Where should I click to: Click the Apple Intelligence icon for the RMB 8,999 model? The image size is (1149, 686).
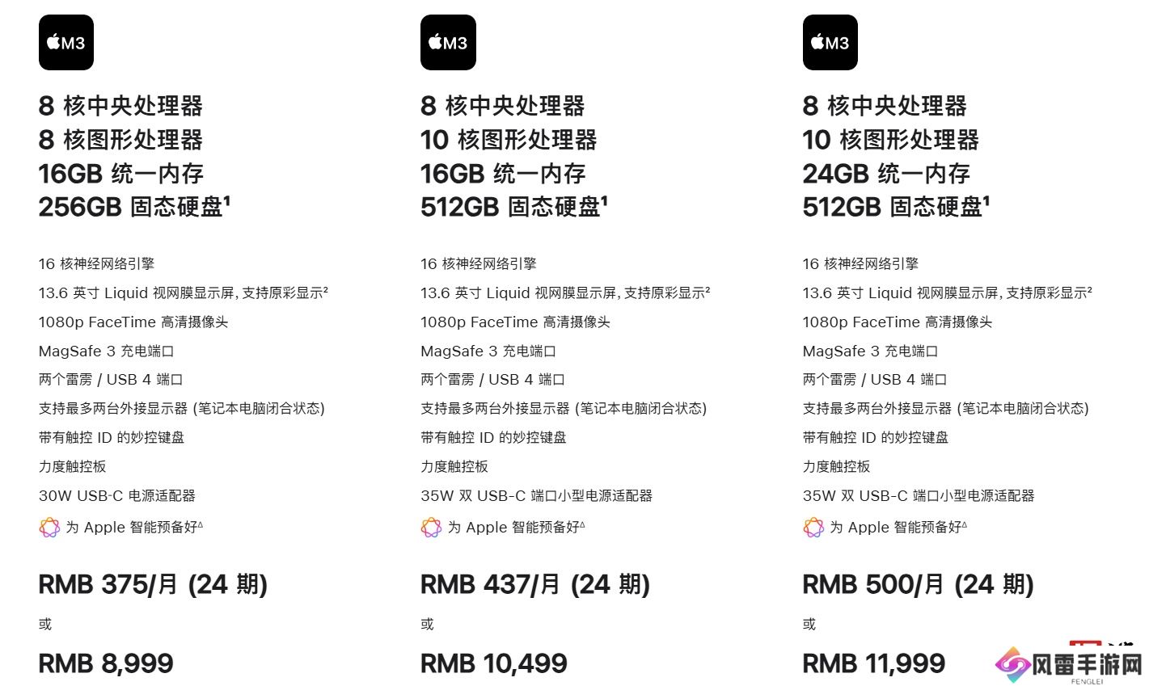point(49,528)
